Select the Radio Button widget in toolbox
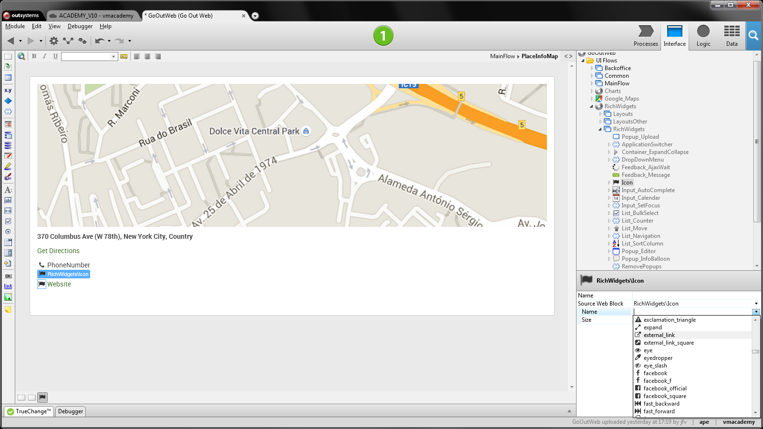Image resolution: width=763 pixels, height=429 pixels. (8, 232)
